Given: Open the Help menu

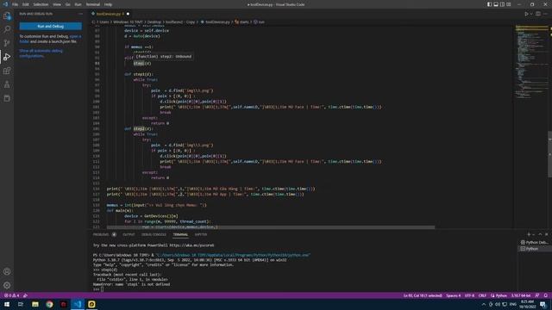Looking at the screenshot, I should 108,4.
